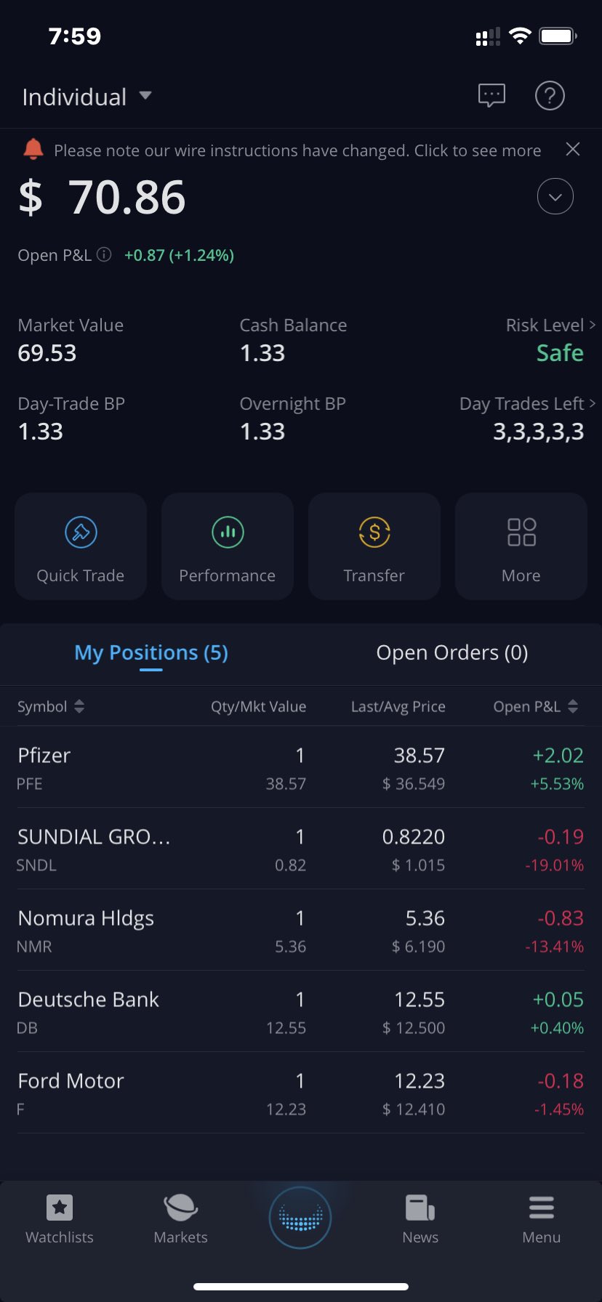Open Watchlists star icon

pos(60,1208)
